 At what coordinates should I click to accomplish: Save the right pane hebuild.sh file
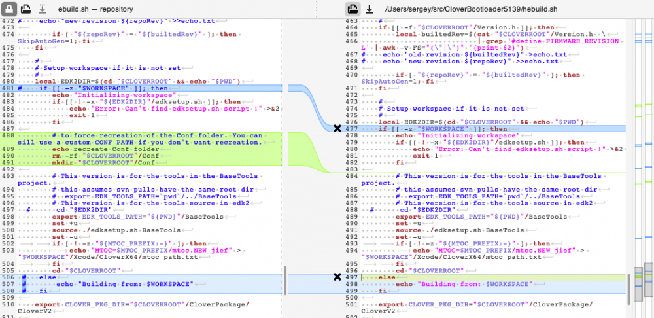(369, 9)
